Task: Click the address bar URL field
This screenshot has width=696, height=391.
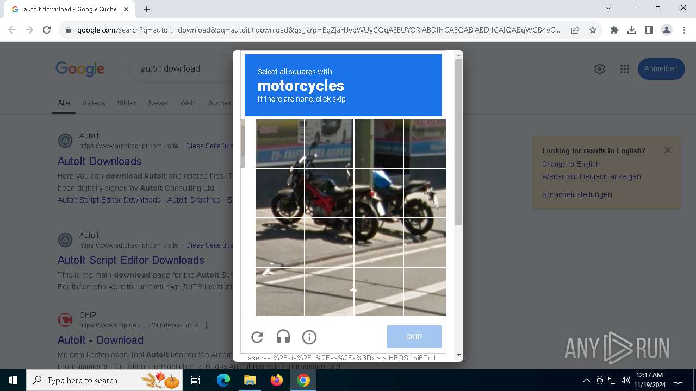Action: [318, 30]
